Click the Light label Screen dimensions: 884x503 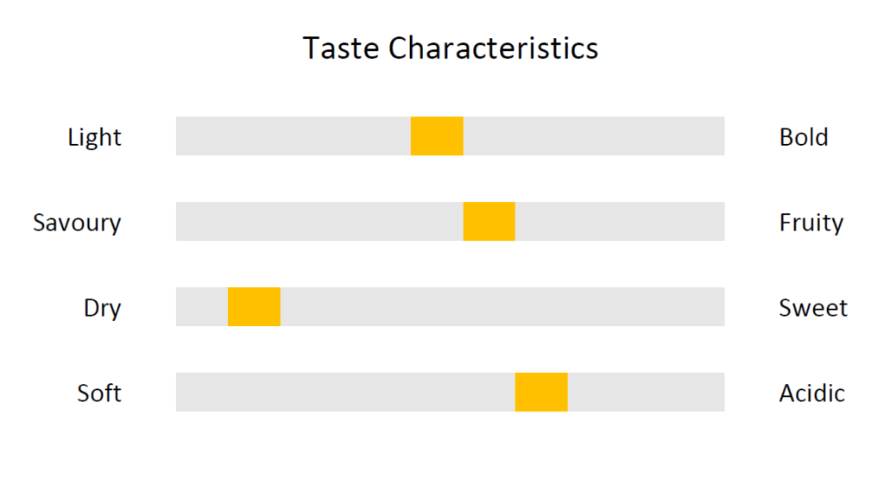(94, 137)
